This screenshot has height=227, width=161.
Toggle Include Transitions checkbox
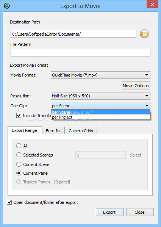(x=19, y=116)
